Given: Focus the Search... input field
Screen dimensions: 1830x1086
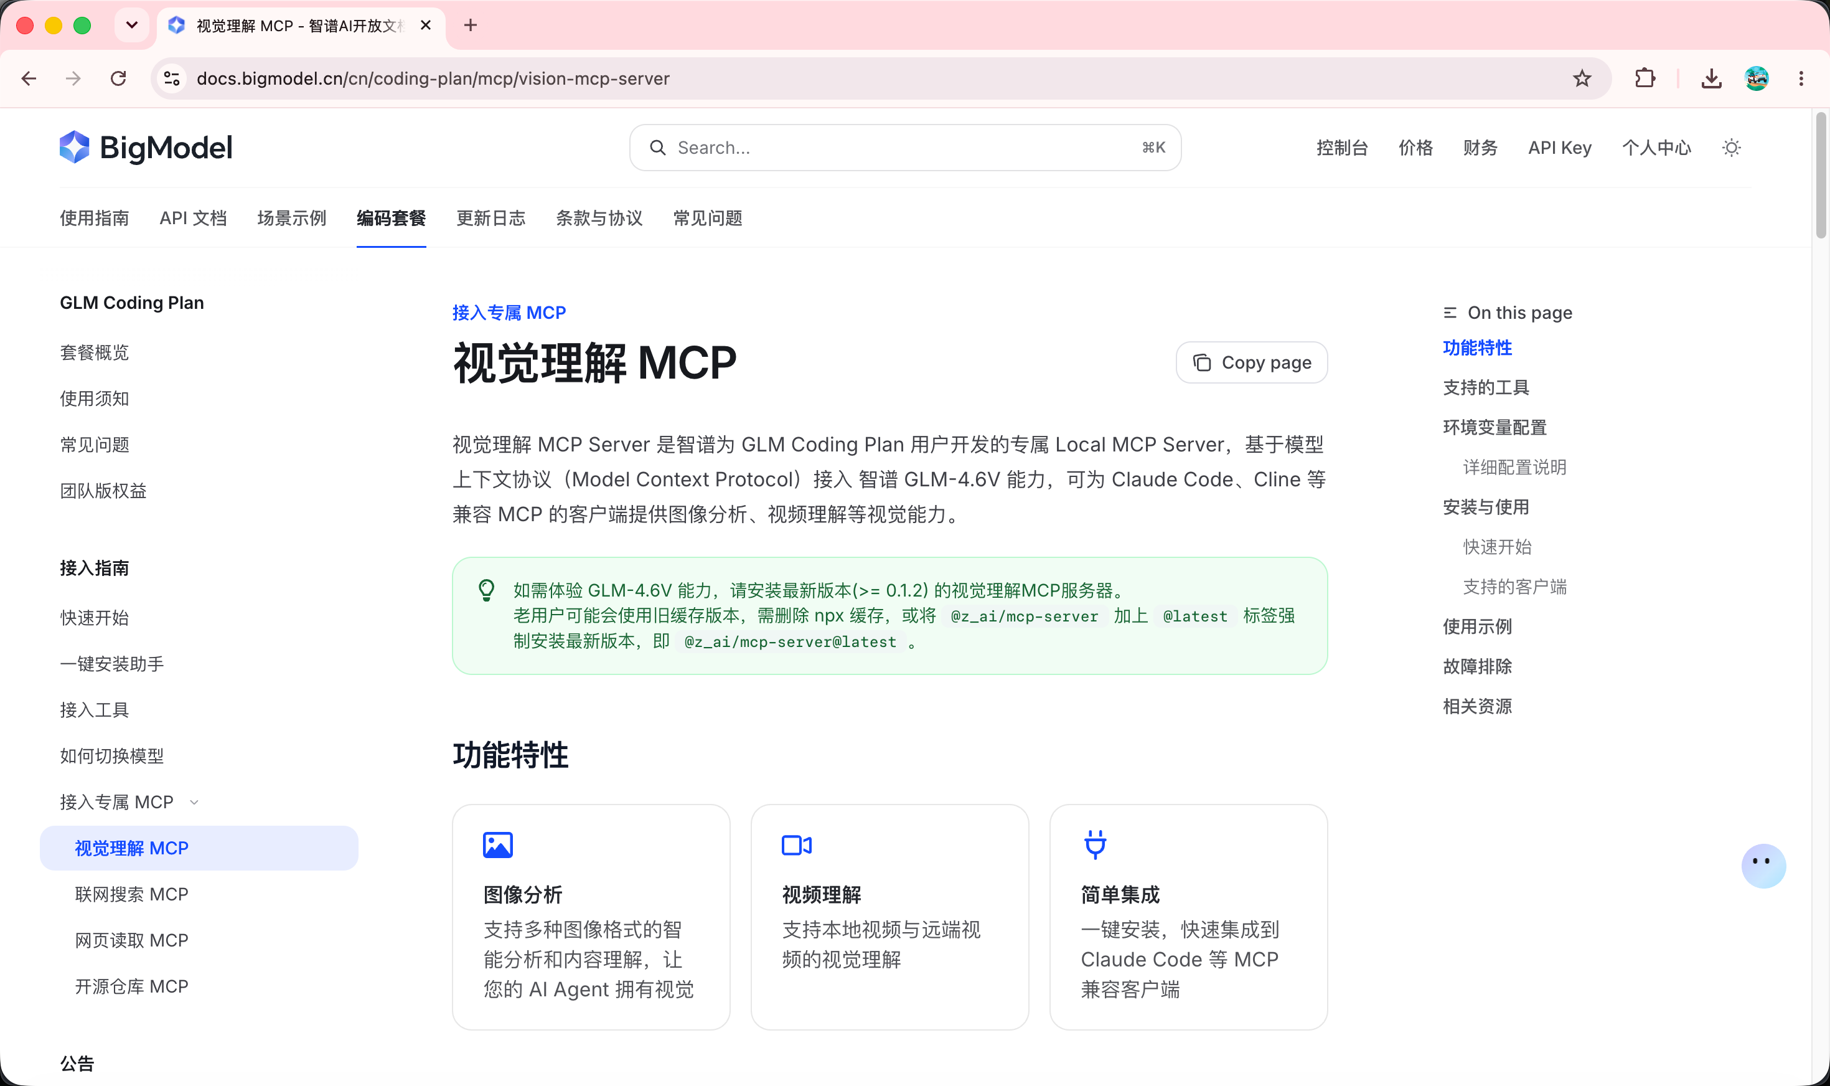Looking at the screenshot, I should click(x=905, y=148).
